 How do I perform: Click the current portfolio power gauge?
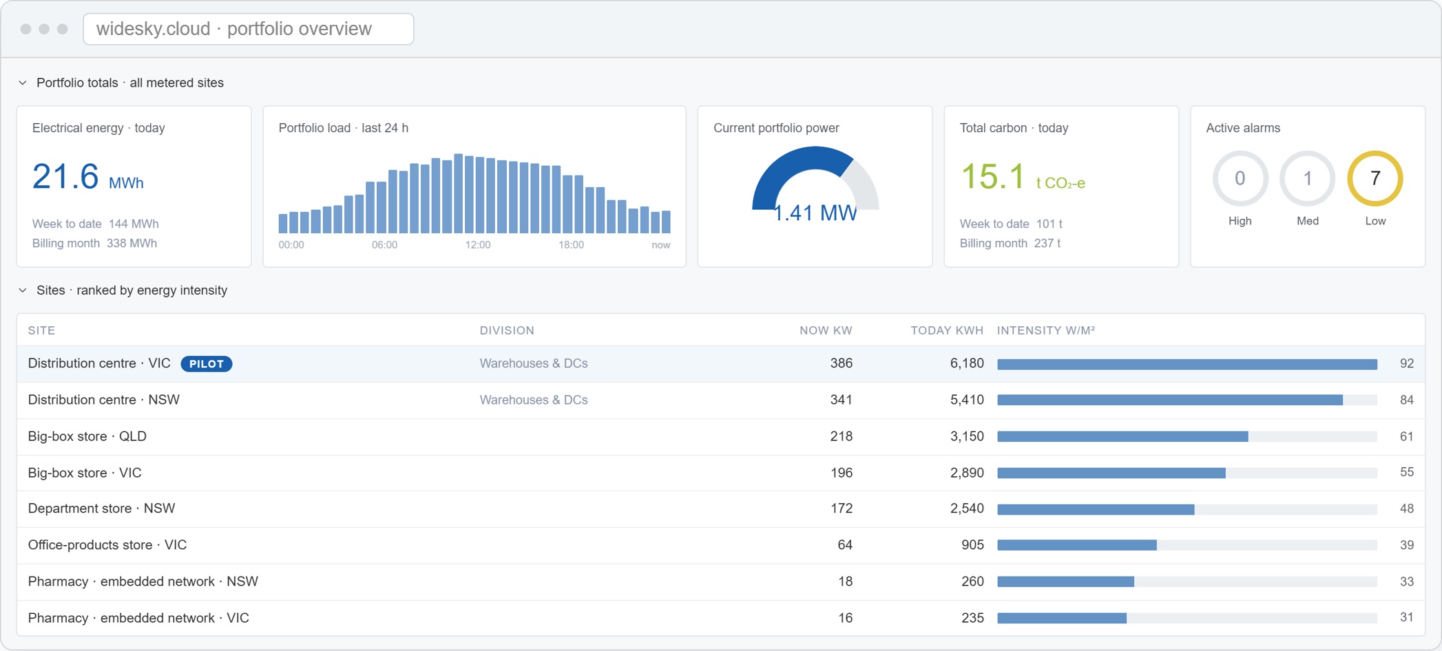815,178
